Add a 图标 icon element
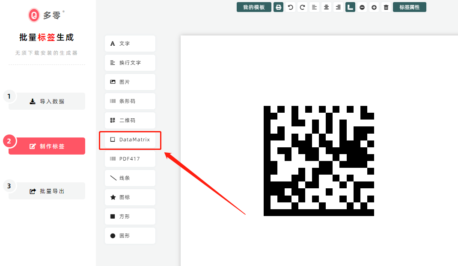458x266 pixels. click(130, 197)
